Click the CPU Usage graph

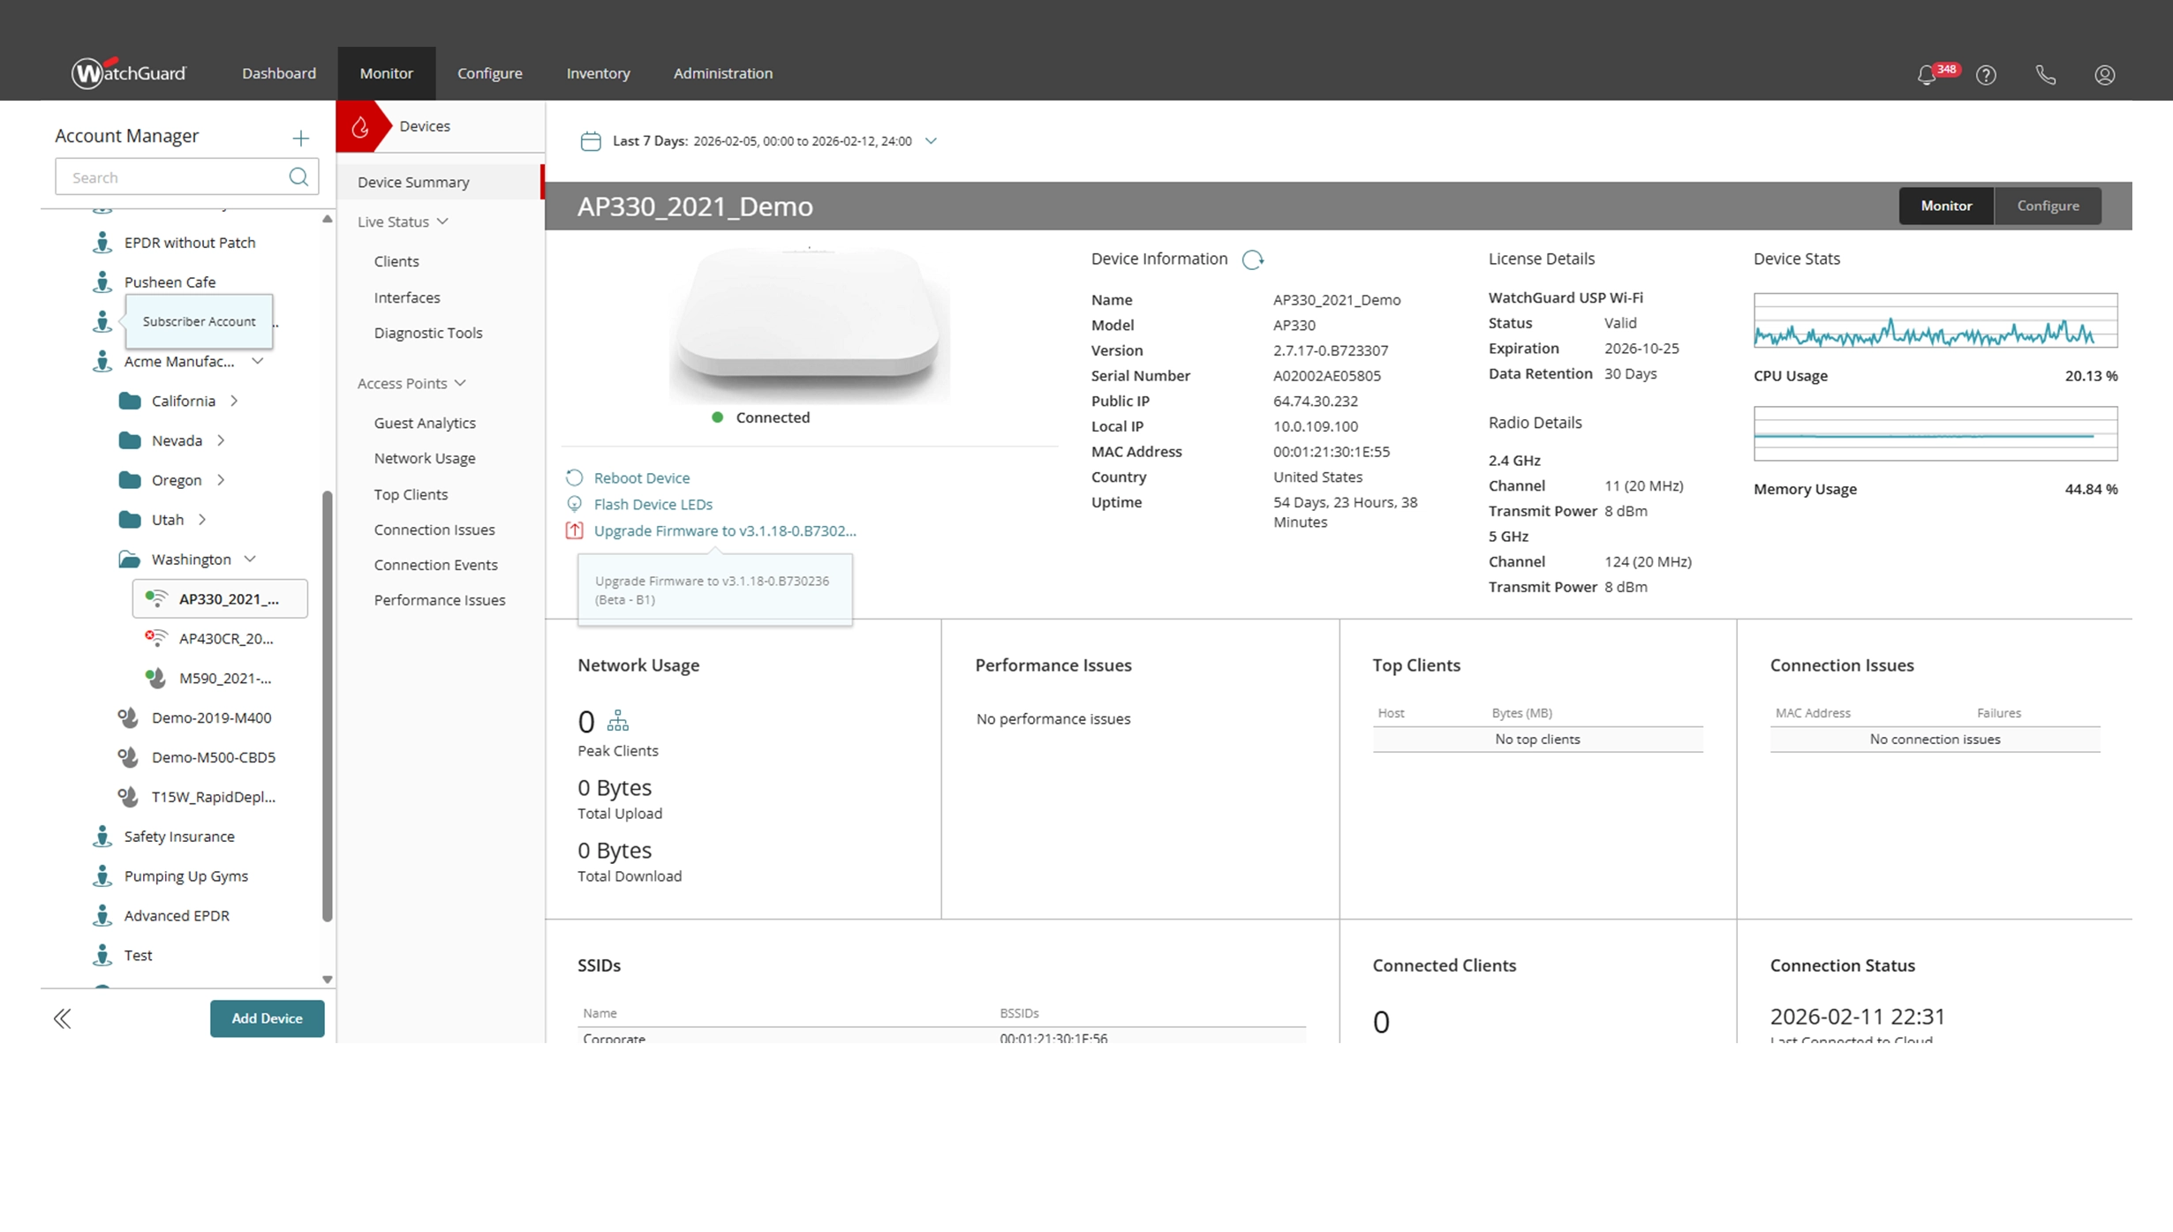coord(1935,320)
